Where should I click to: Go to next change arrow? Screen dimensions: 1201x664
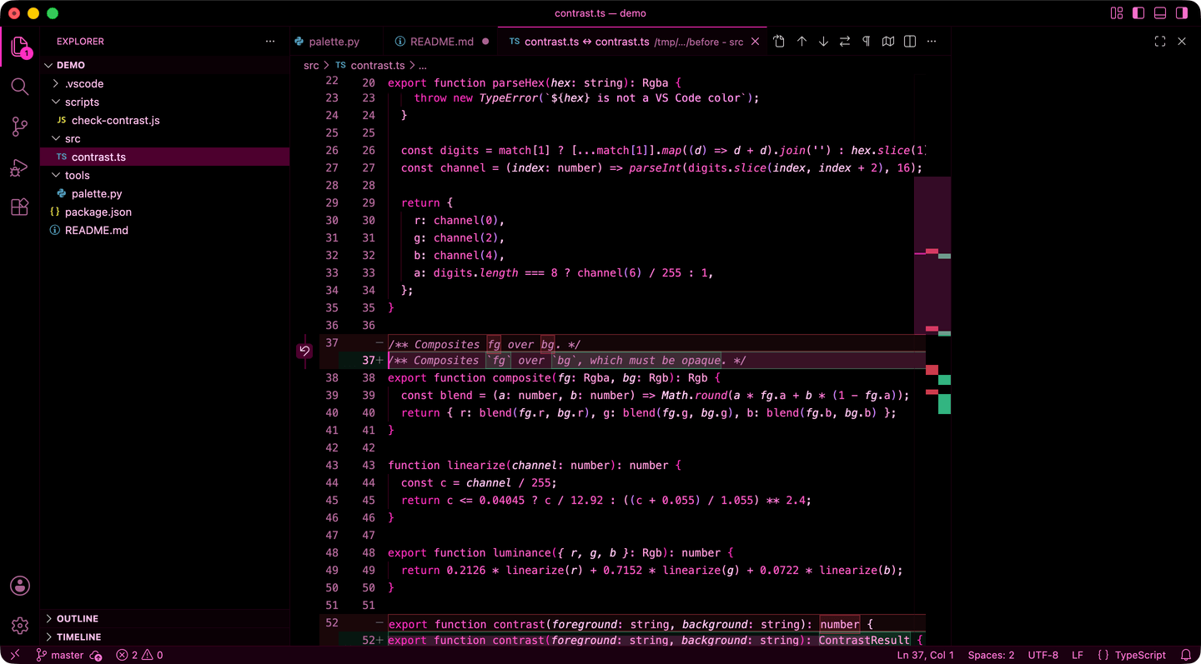coord(823,41)
